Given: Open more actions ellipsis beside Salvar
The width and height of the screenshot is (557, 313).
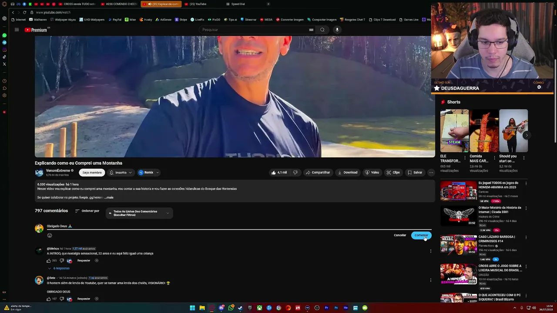Looking at the screenshot, I should (431, 173).
